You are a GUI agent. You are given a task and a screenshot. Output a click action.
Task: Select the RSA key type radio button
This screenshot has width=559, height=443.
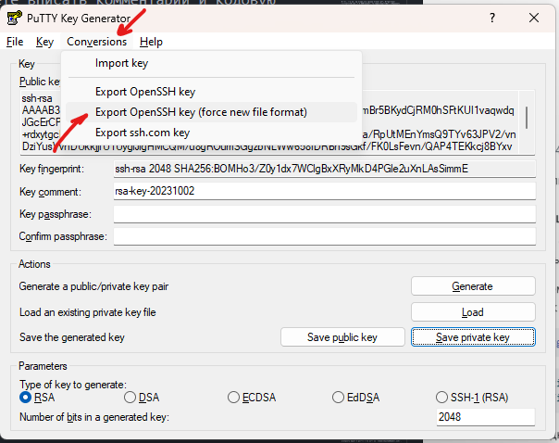(26, 398)
